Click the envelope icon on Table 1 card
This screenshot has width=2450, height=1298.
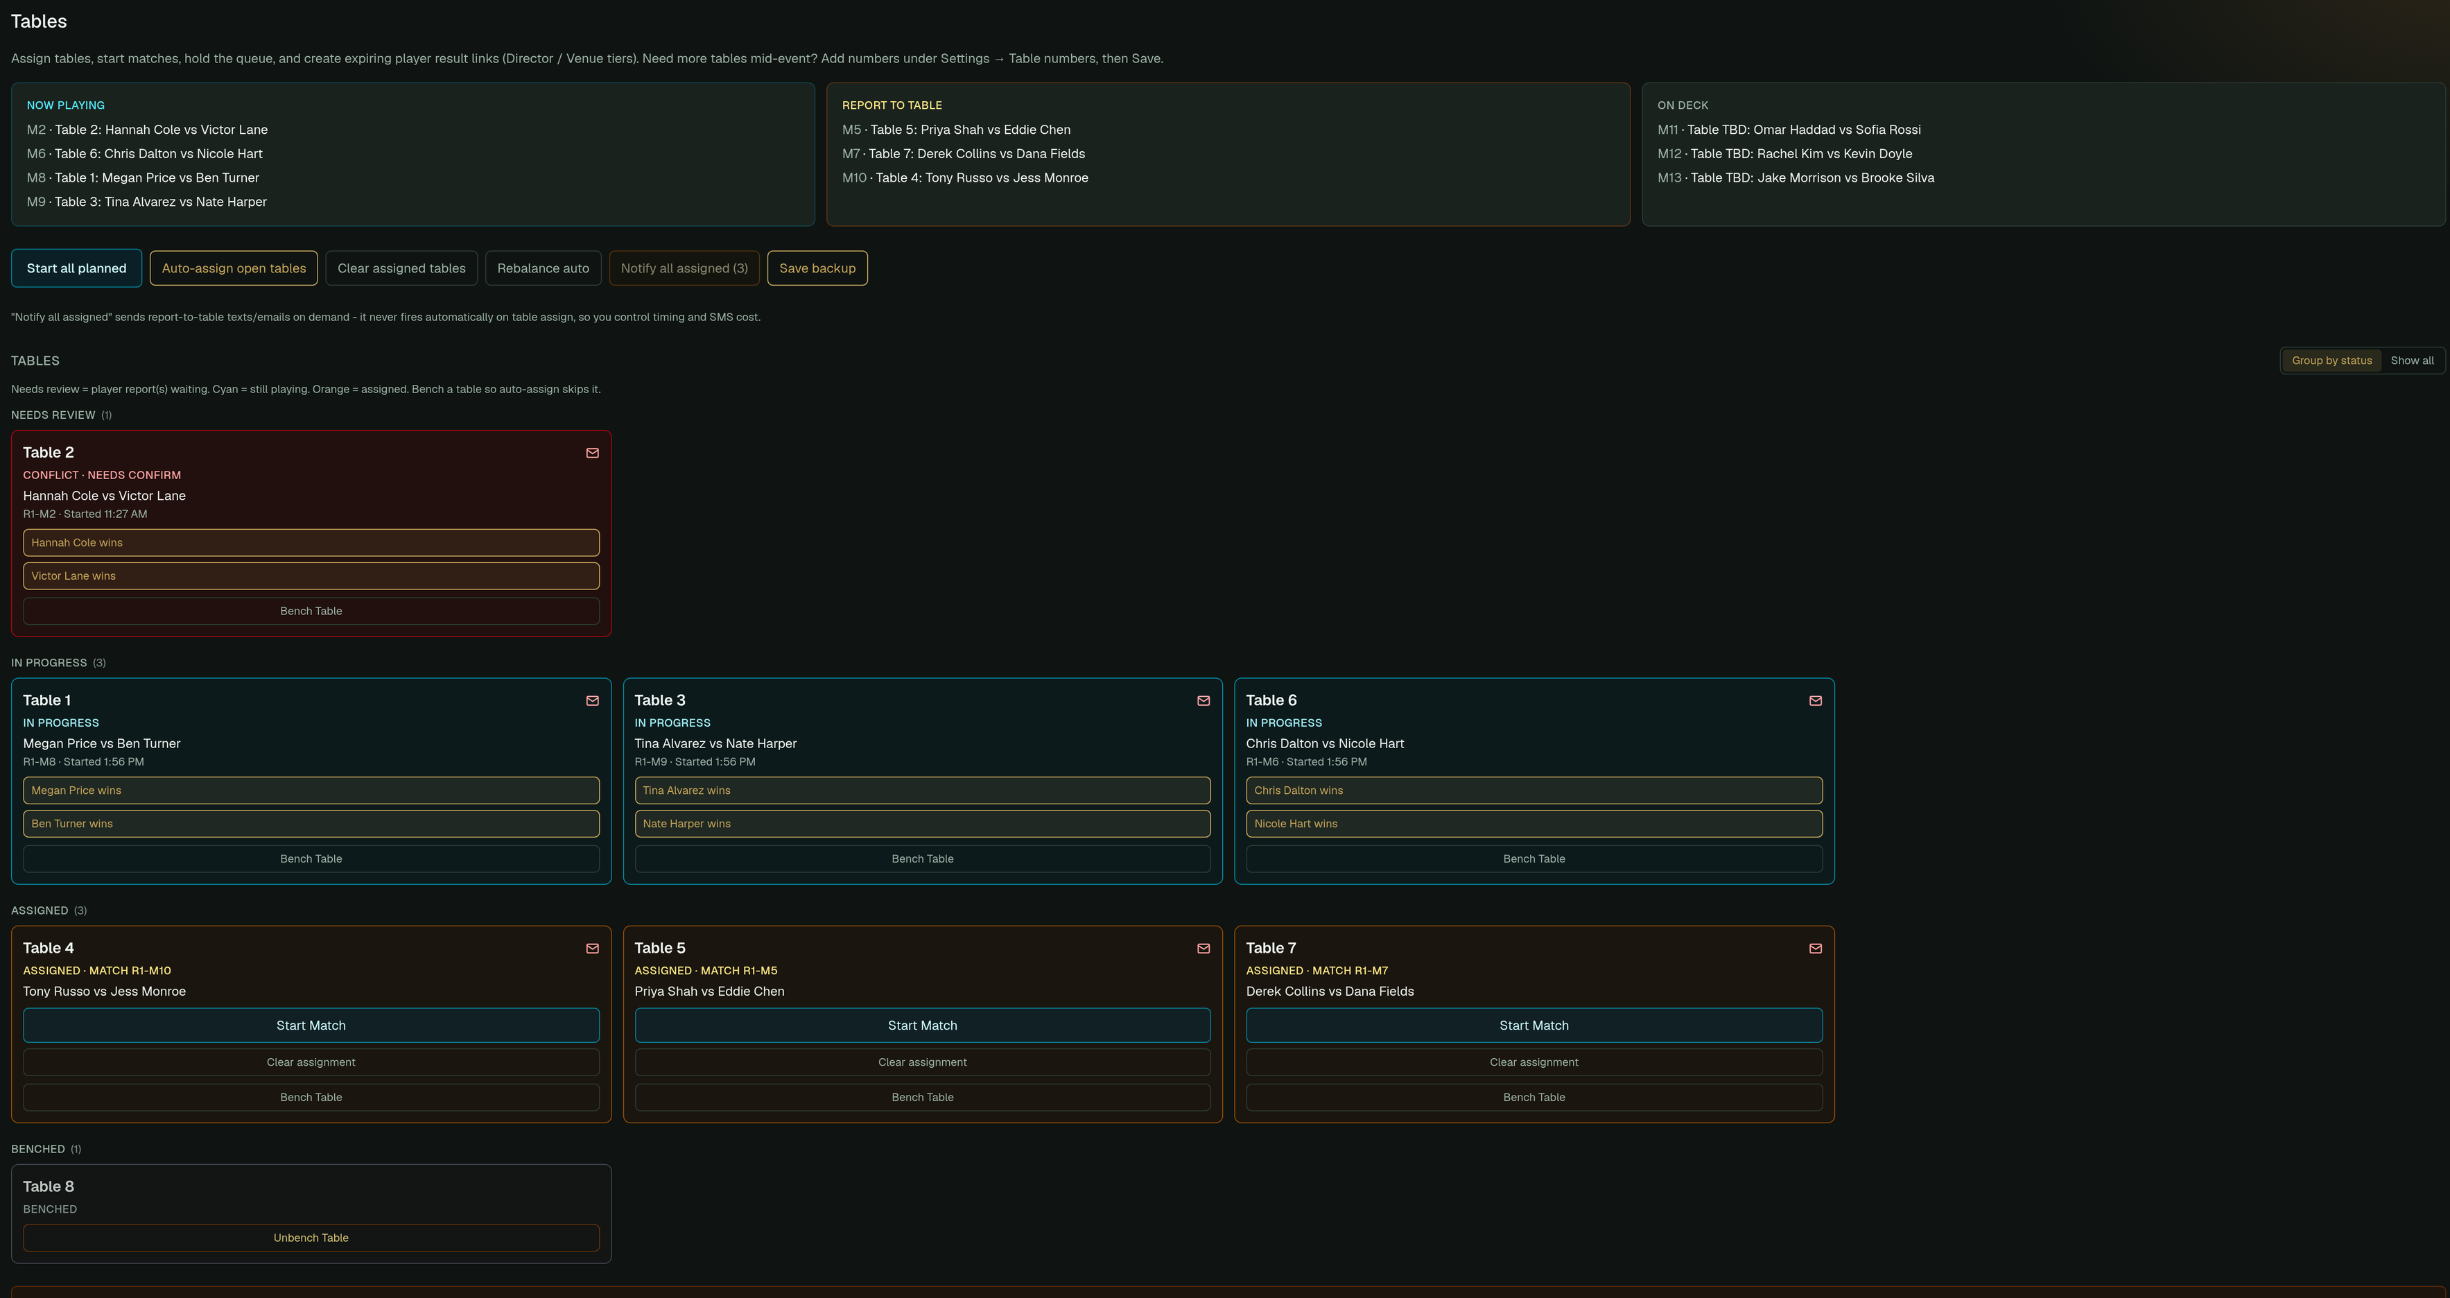pos(593,701)
